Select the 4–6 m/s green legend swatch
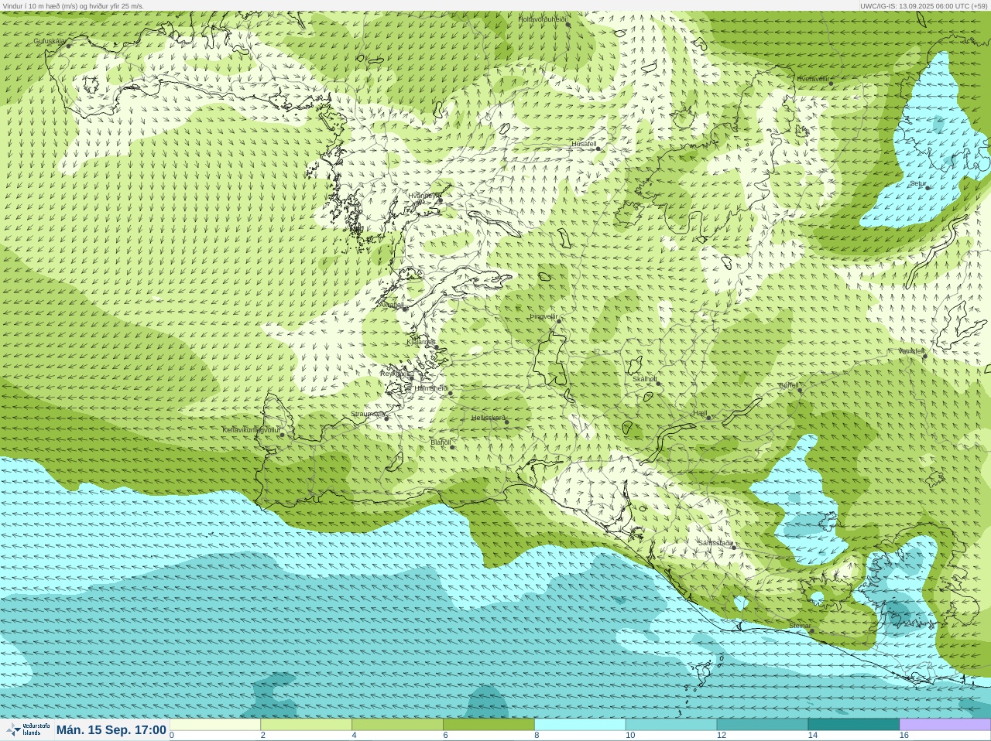Viewport: 991px width, 741px height. [398, 725]
